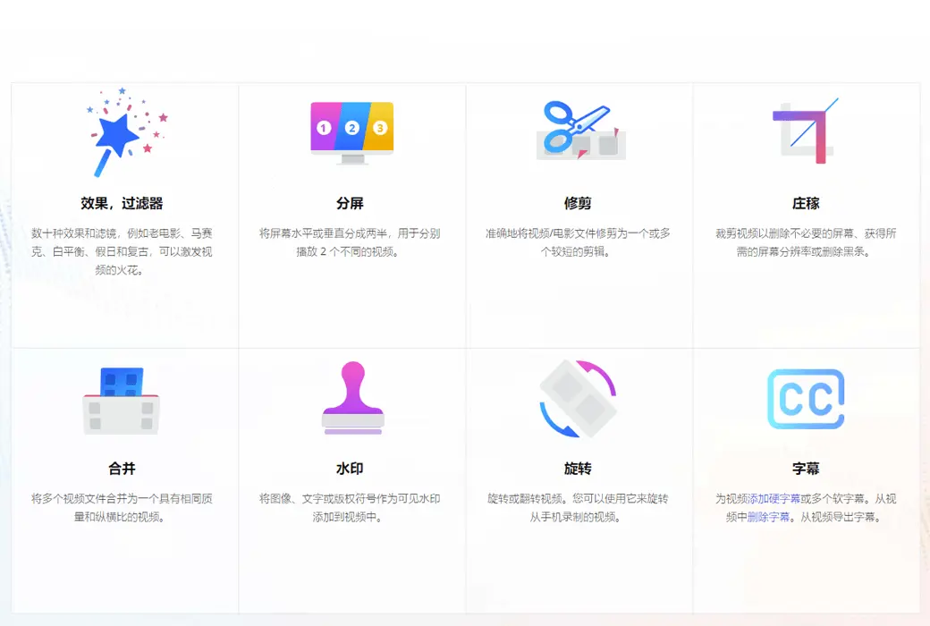
Task: Select the 修剪 heading
Action: click(578, 204)
